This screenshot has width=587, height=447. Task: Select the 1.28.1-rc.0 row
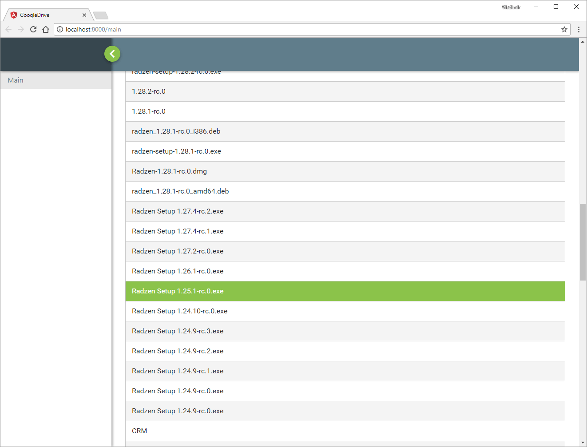click(x=345, y=111)
